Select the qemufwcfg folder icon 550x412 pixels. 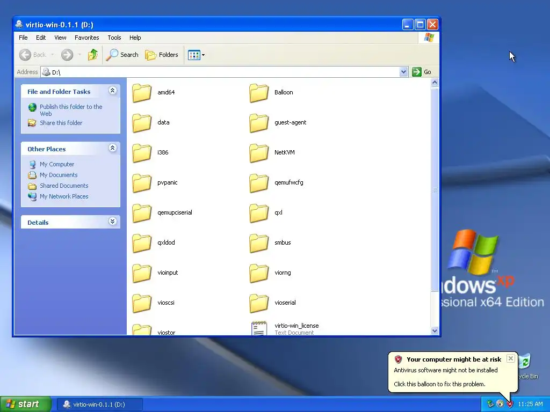pyautogui.click(x=259, y=183)
